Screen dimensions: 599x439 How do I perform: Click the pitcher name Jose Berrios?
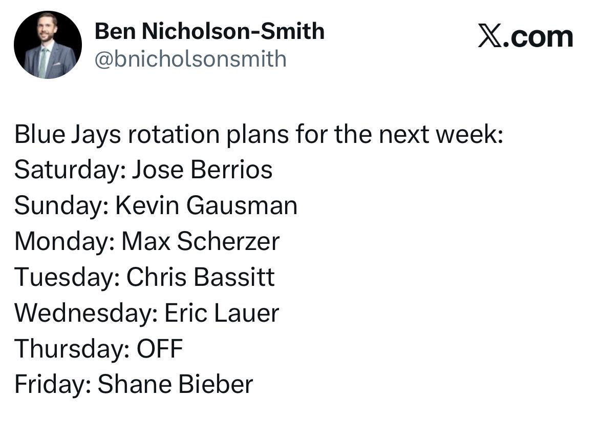click(202, 170)
